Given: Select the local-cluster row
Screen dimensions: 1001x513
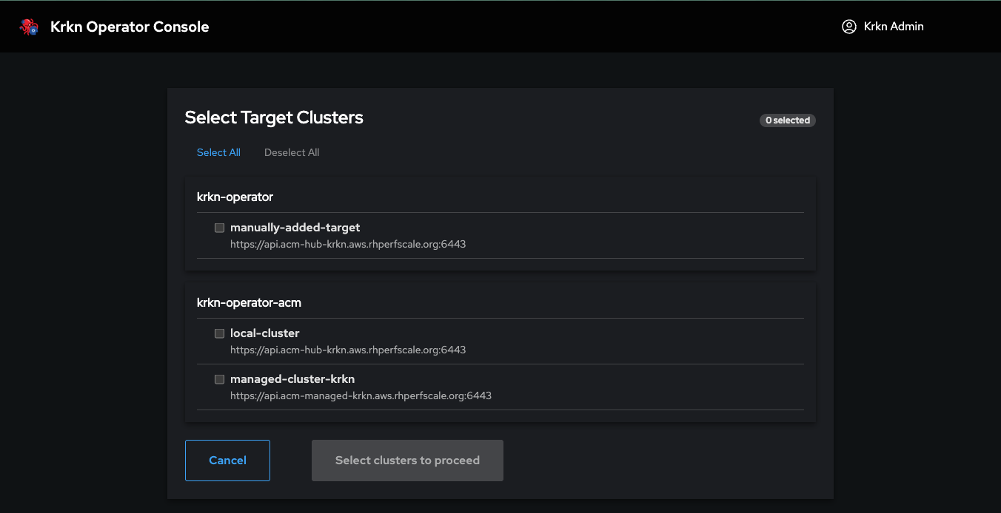Looking at the screenshot, I should tap(264, 333).
